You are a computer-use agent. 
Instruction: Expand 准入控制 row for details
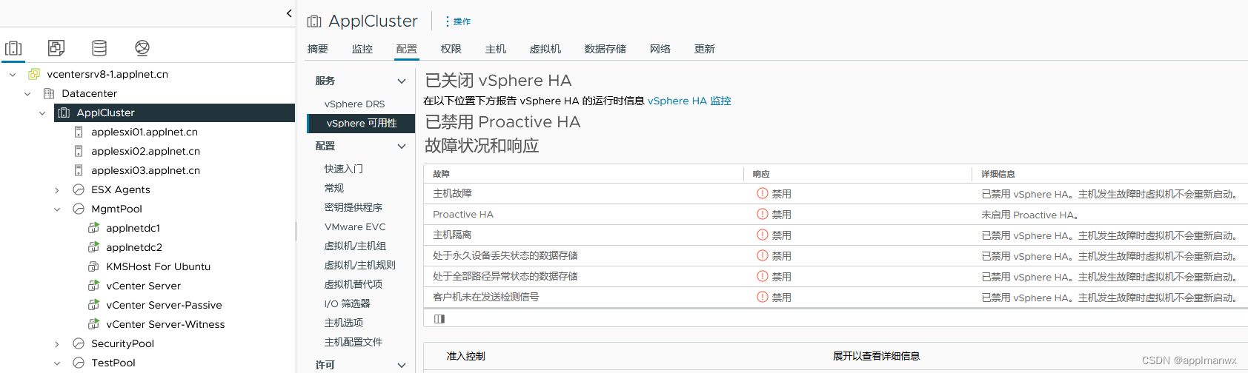point(465,356)
